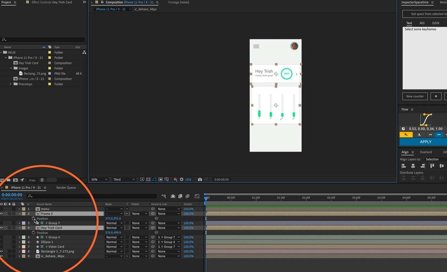Open blend Mode dropdown for Group 7
This screenshot has width=447, height=272.
[114, 223]
